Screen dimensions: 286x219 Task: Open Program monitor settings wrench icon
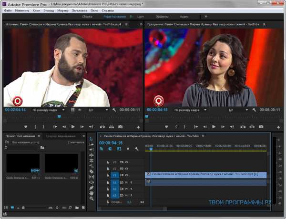click(x=255, y=110)
